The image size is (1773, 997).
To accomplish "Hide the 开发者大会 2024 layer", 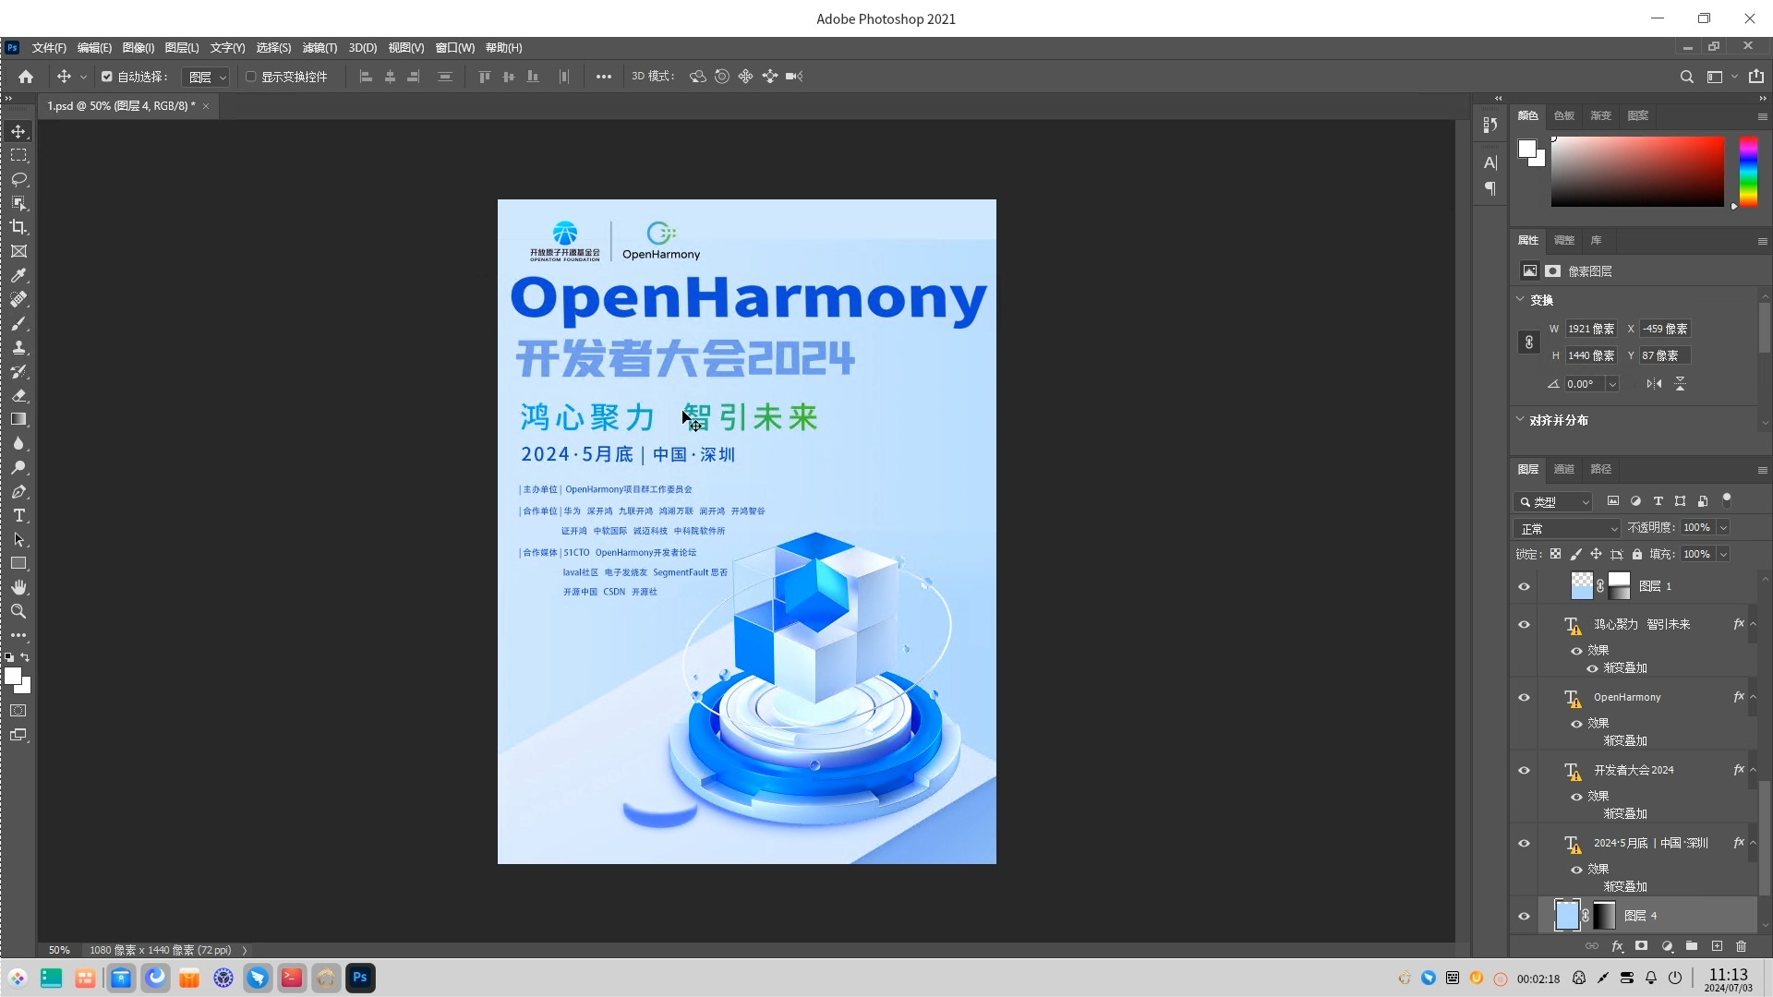I will pos(1526,769).
